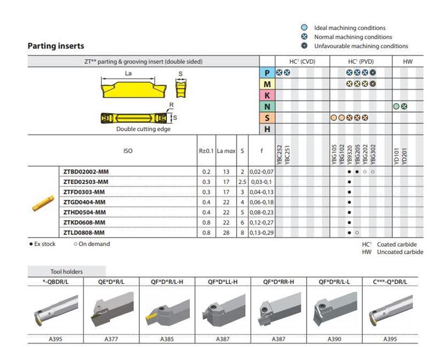Click the hollow On demand circle in legend
439x347 pixels.
[75, 244]
